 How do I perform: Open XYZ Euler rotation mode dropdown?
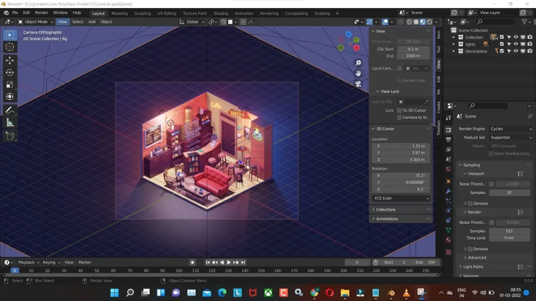click(401, 198)
